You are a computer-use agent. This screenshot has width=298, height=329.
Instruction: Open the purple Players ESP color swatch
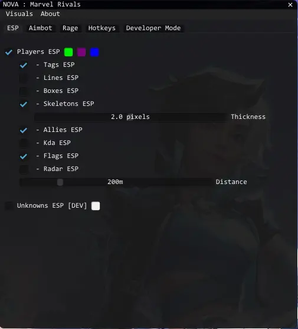(81, 52)
